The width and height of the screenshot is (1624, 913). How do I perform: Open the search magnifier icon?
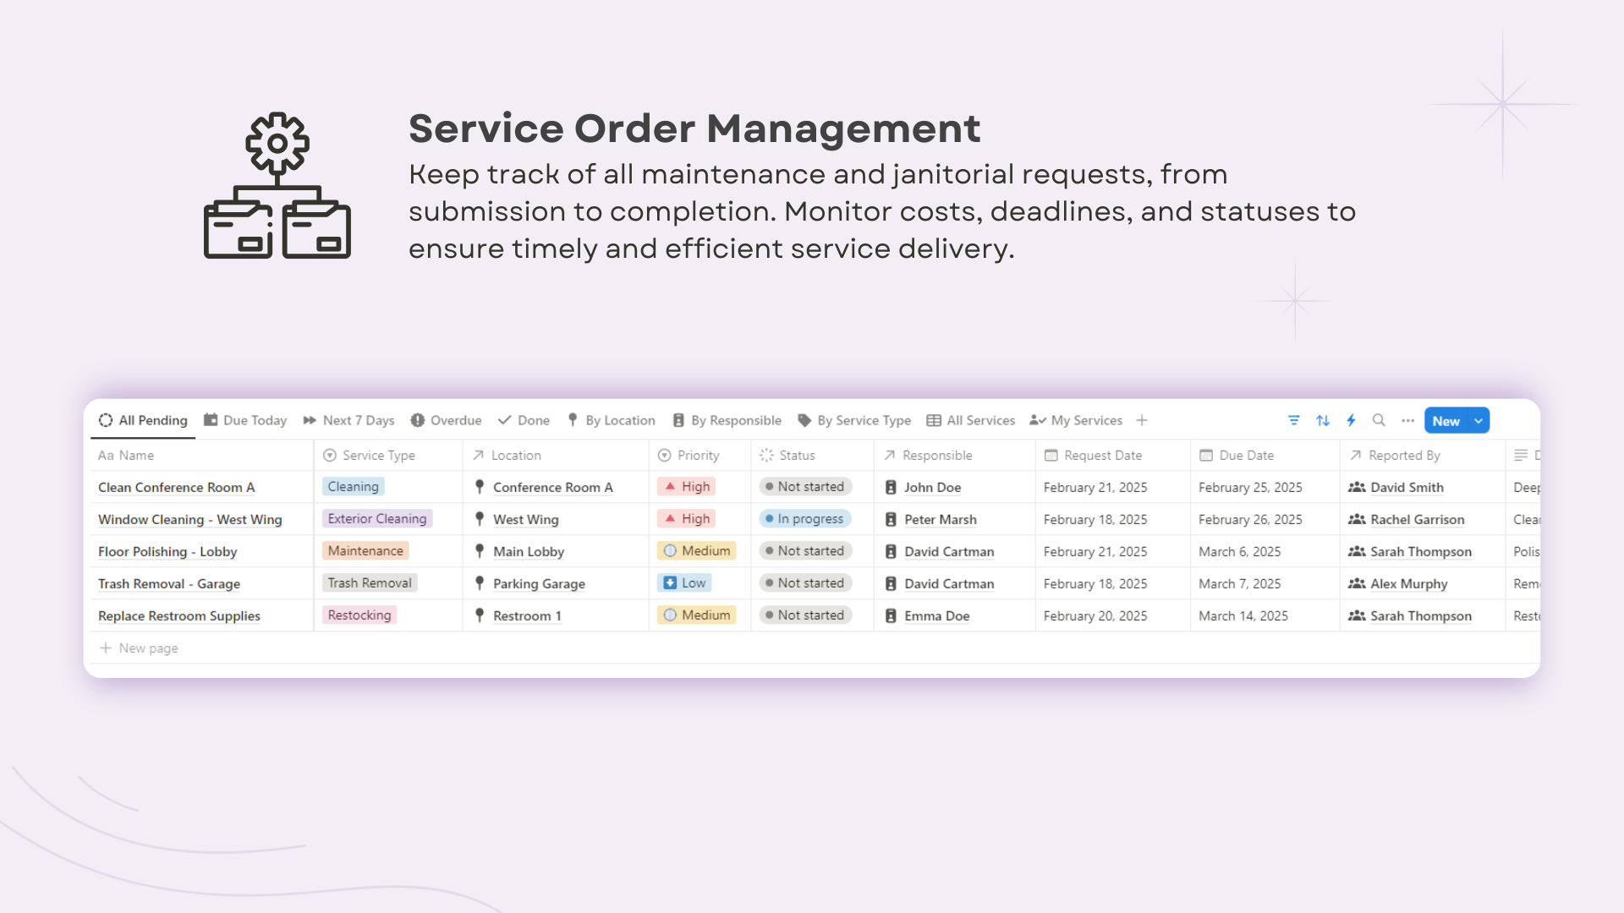pyautogui.click(x=1379, y=420)
